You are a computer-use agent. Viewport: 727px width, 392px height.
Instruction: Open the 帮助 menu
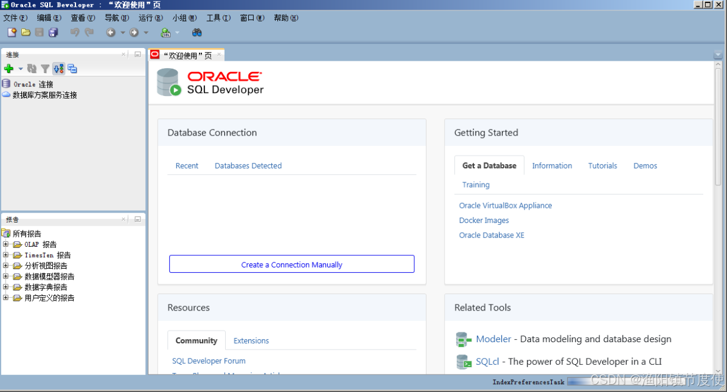pos(286,18)
